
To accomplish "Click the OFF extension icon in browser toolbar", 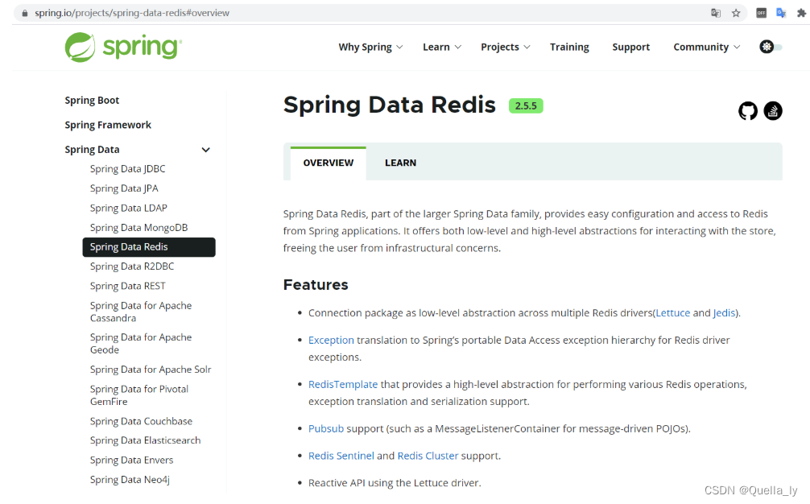I will 761,13.
